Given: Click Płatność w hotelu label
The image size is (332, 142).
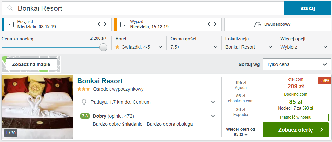Looking at the screenshot, I should point(296,117).
